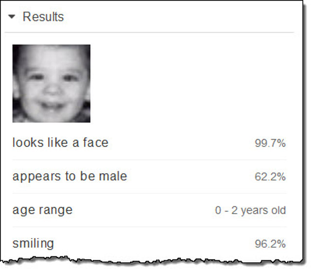Select the "smiling" attribute label
This screenshot has height=271, width=311.
(x=33, y=243)
